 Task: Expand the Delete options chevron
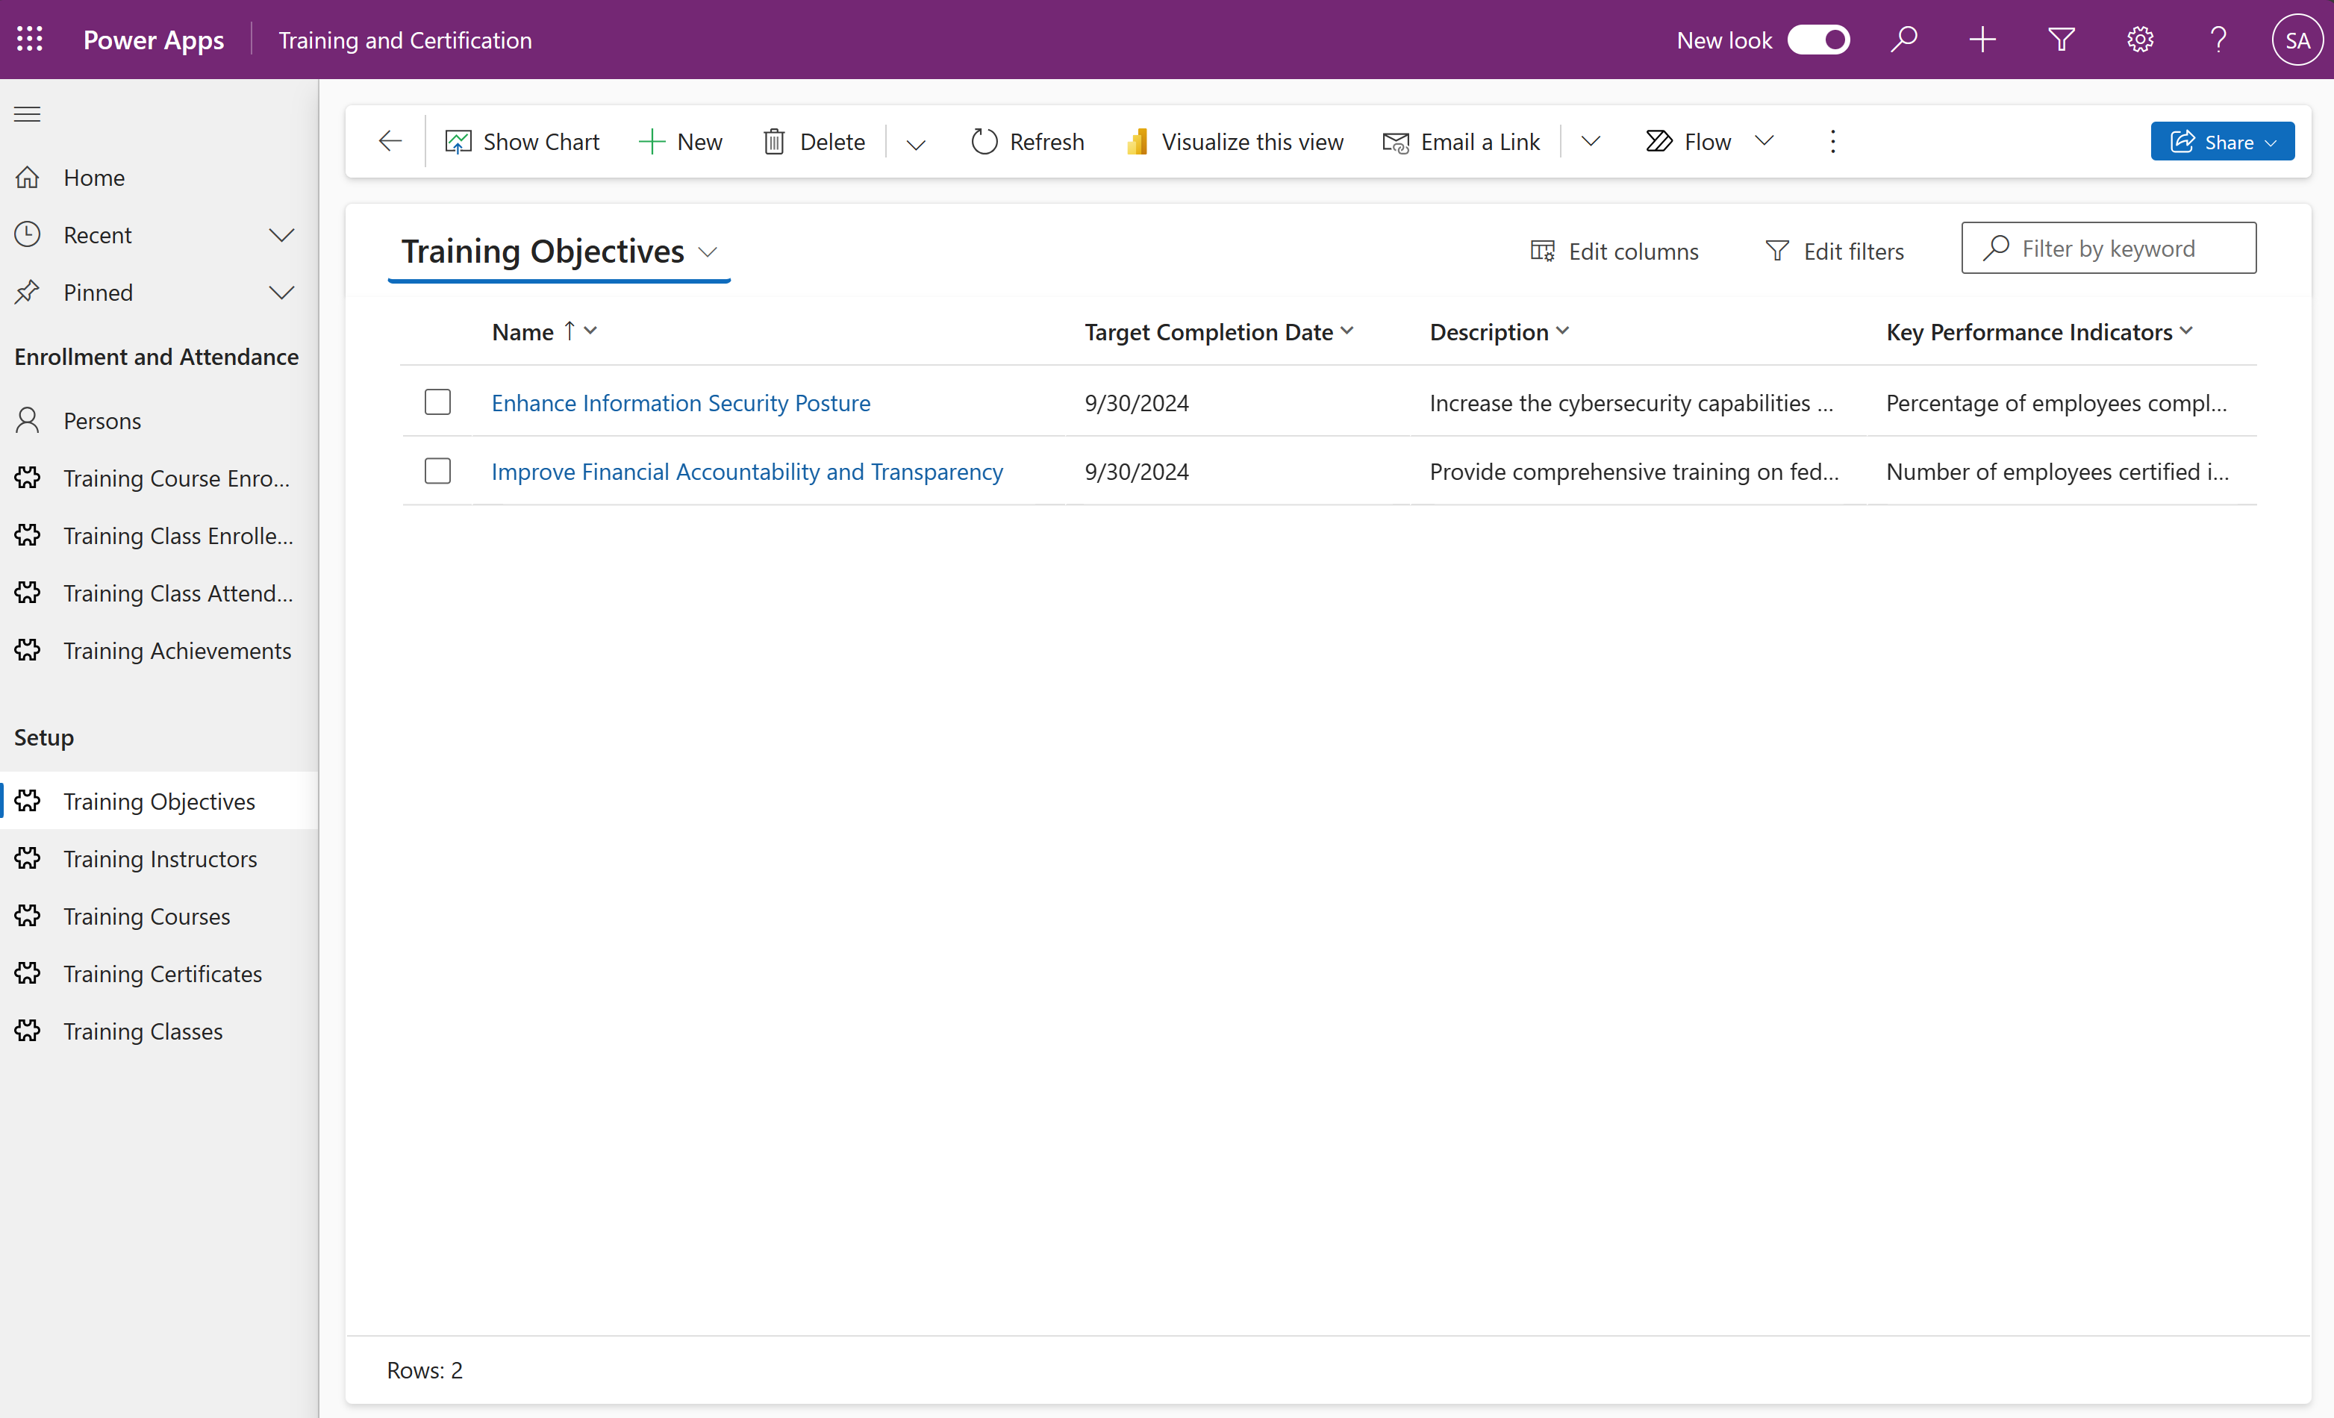pos(915,143)
